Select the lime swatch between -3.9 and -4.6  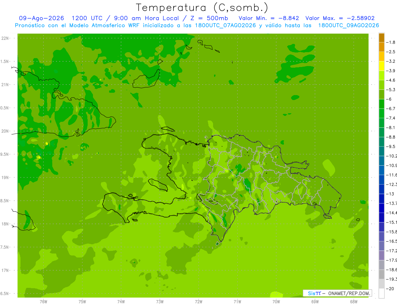click(381, 75)
